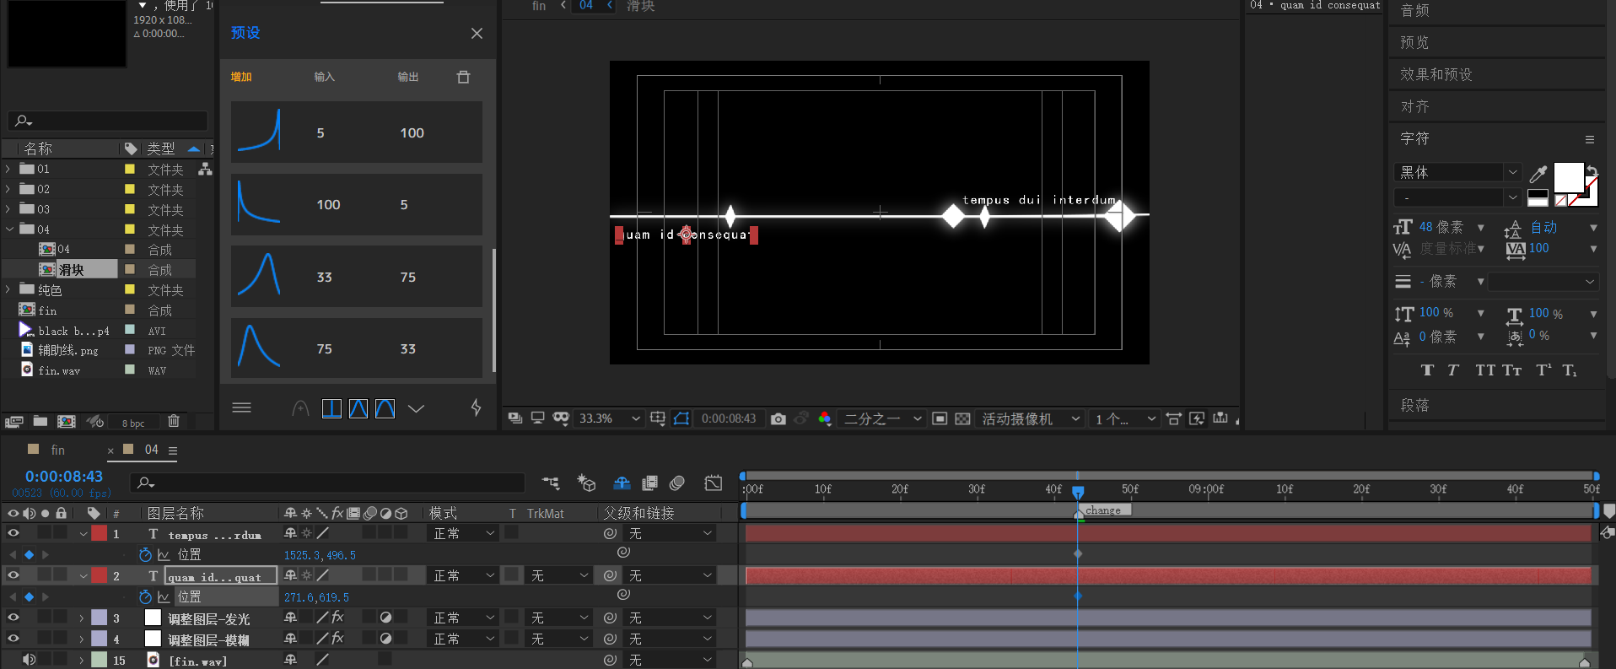The height and width of the screenshot is (669, 1616).
Task: Delete the selected project item
Action: click(174, 421)
